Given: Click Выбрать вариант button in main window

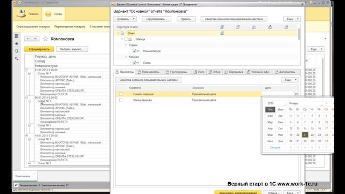Looking at the screenshot, I should click(x=72, y=49).
